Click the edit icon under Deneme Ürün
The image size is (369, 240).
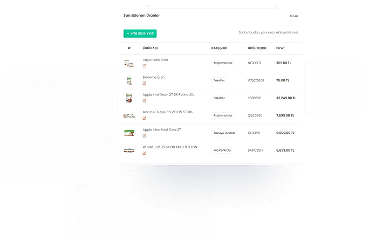click(145, 83)
